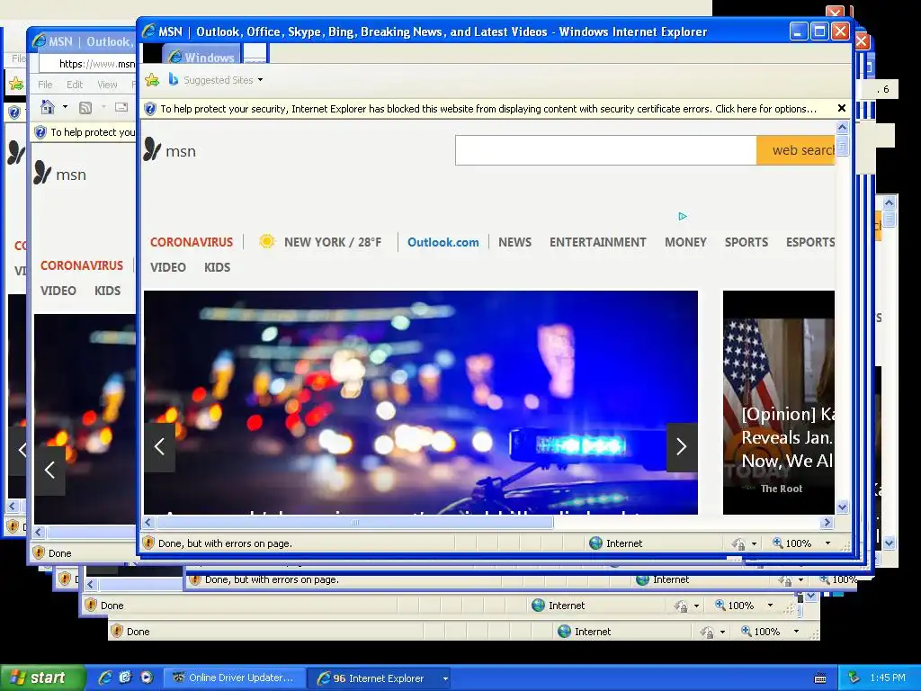Click the Bing icon beside Suggested Sites
This screenshot has height=691, width=921.
pyautogui.click(x=174, y=79)
